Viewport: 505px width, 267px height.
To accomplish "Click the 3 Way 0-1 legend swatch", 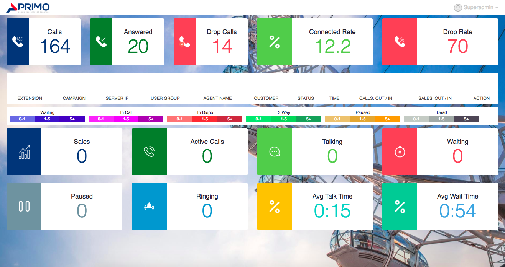I will pyautogui.click(x=258, y=119).
